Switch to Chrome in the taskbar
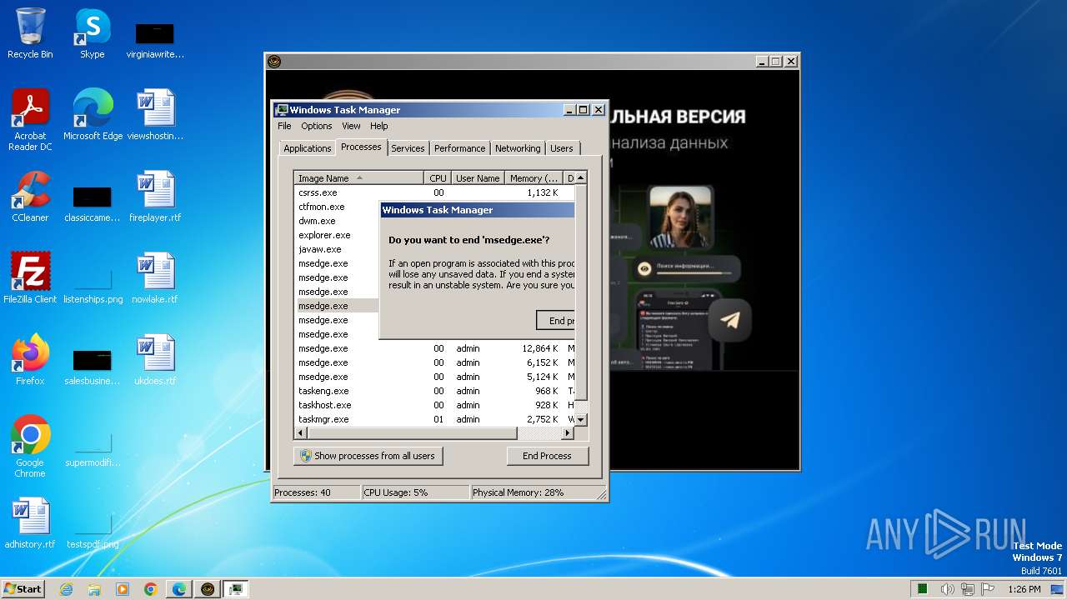 pos(151,589)
